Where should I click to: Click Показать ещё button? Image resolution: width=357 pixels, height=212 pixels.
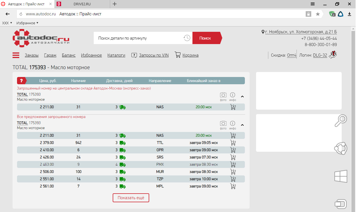131,198
